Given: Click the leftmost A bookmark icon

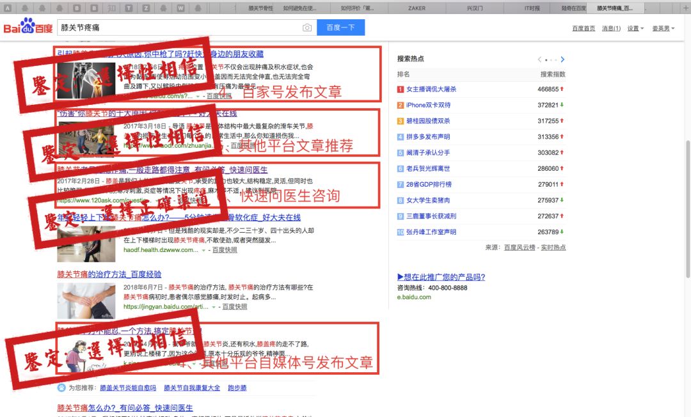Looking at the screenshot, I should coord(8,7).
